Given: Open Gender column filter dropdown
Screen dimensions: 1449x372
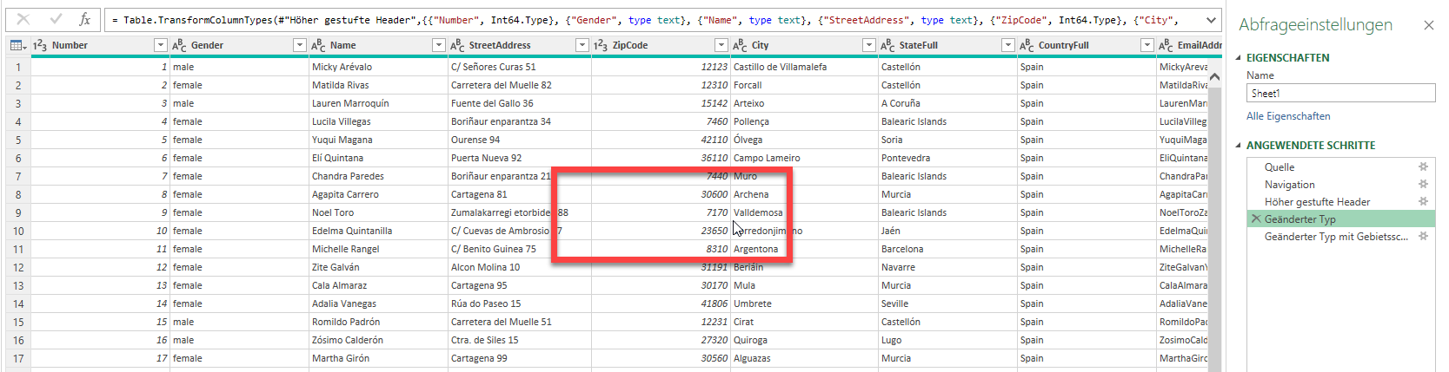Looking at the screenshot, I should click(299, 45).
